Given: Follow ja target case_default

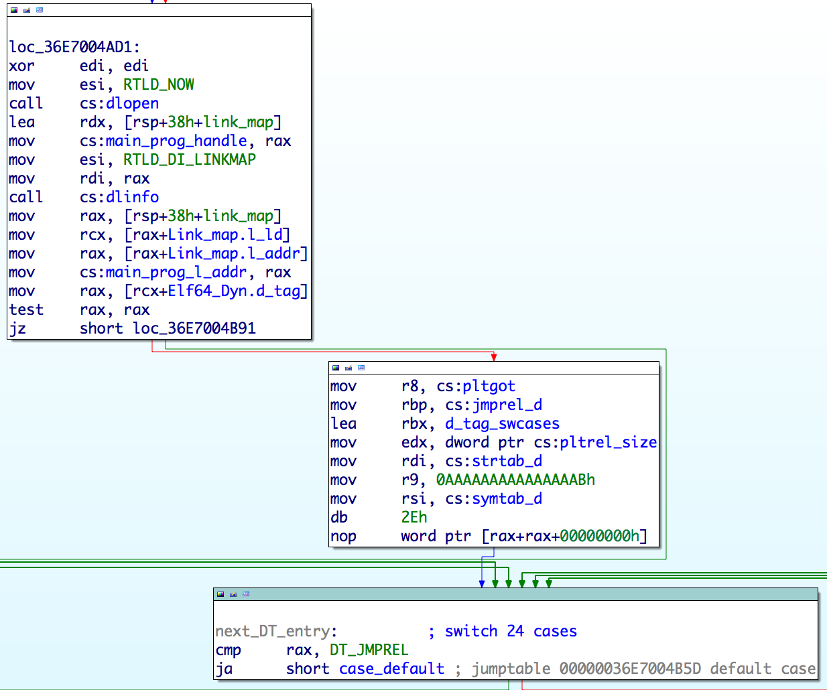Looking at the screenshot, I should coord(391,669).
